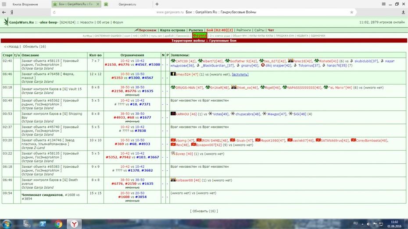Click the highlighted 'Ферма' quick link

coord(200,35)
